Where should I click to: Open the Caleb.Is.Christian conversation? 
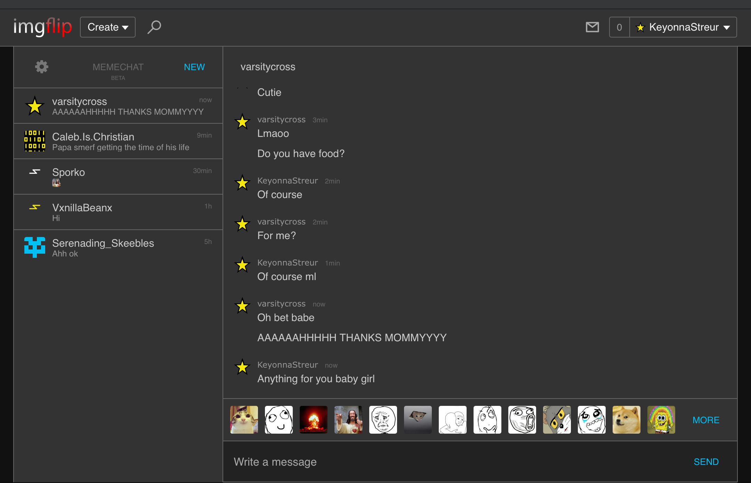[118, 141]
